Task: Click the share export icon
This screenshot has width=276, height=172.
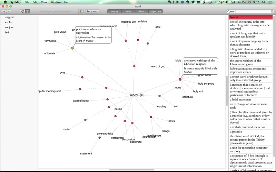Action: click(x=81, y=11)
